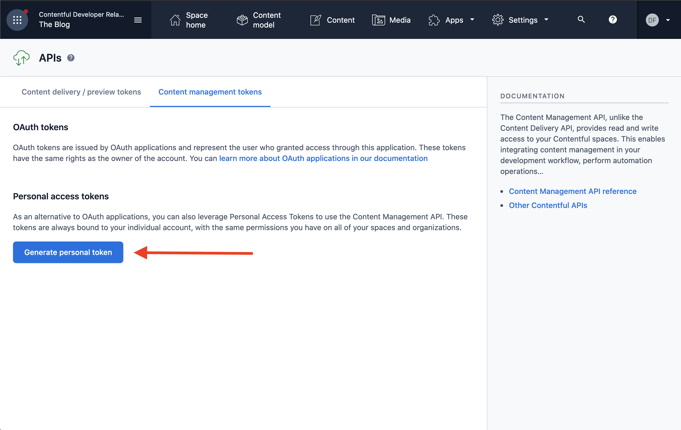Switch to Content delivery / preview tokens tab
The image size is (681, 430).
point(81,92)
